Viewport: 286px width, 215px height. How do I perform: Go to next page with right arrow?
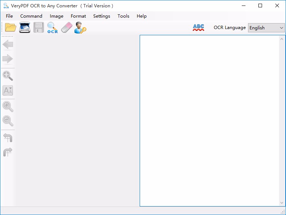point(8,59)
